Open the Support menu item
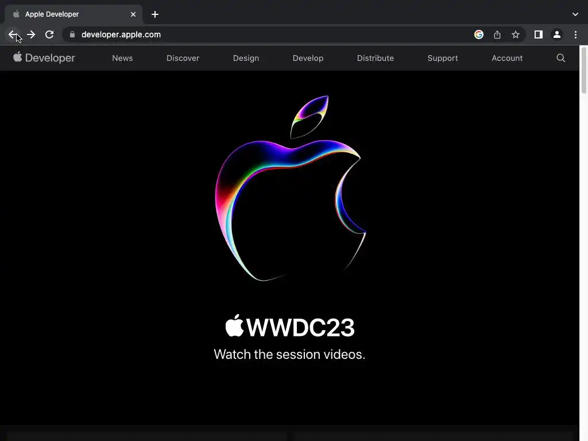588x441 pixels. point(443,58)
